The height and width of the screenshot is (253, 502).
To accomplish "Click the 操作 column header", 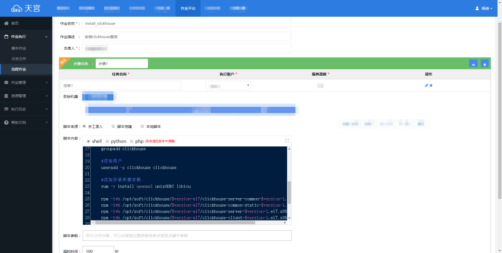I will [429, 74].
